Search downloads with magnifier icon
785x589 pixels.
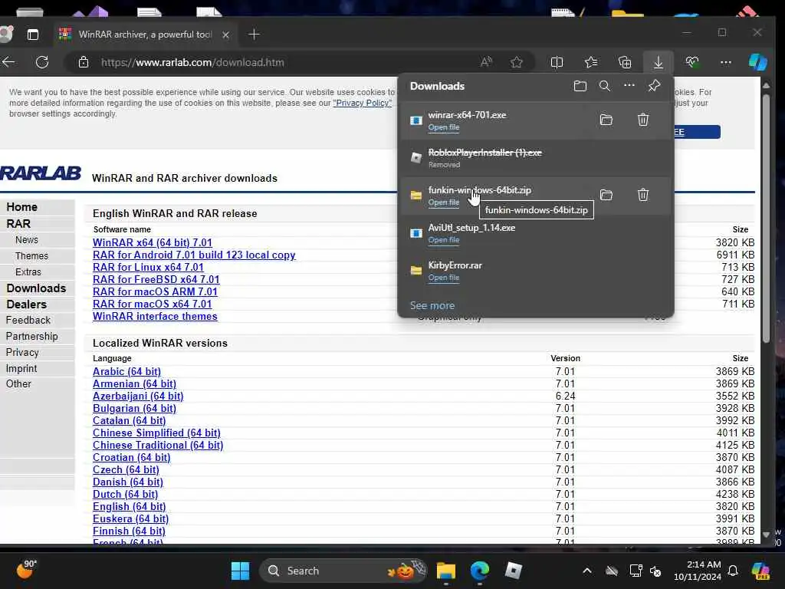click(605, 86)
